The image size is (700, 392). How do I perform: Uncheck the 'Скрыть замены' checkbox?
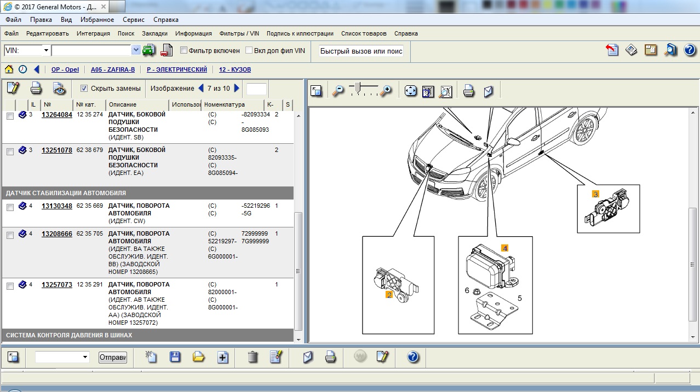pyautogui.click(x=84, y=88)
